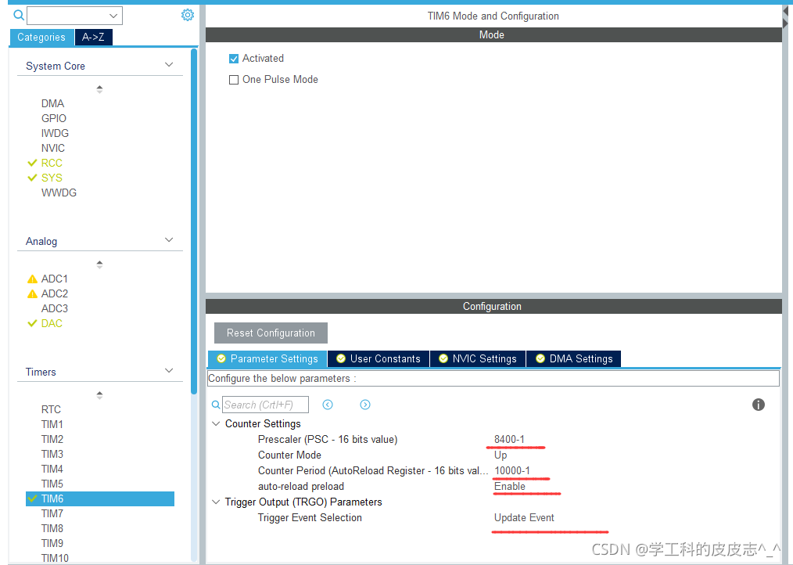Screen dimensions: 793x565
Task: Select RCC in System Core
Action: pos(52,163)
